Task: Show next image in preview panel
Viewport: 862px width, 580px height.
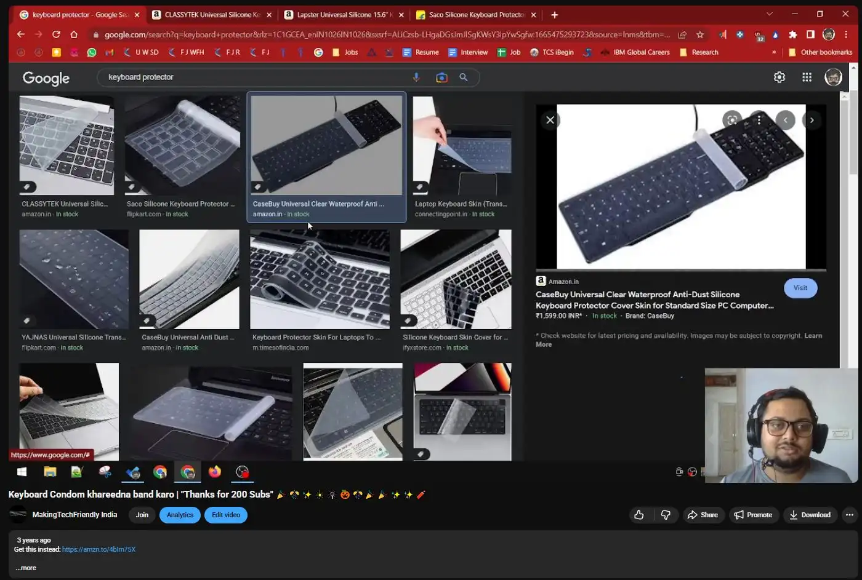Action: click(x=812, y=121)
